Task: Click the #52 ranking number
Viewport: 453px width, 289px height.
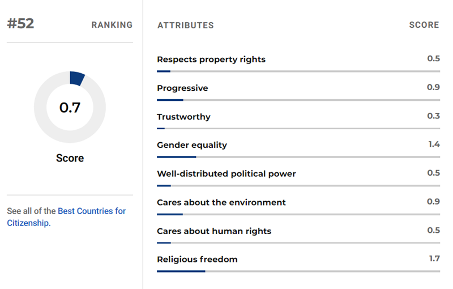Action: point(20,24)
